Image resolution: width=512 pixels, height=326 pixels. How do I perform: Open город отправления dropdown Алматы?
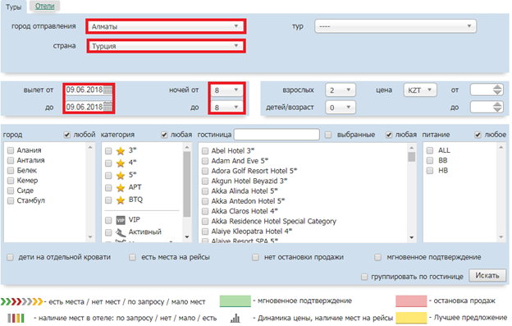pyautogui.click(x=166, y=26)
